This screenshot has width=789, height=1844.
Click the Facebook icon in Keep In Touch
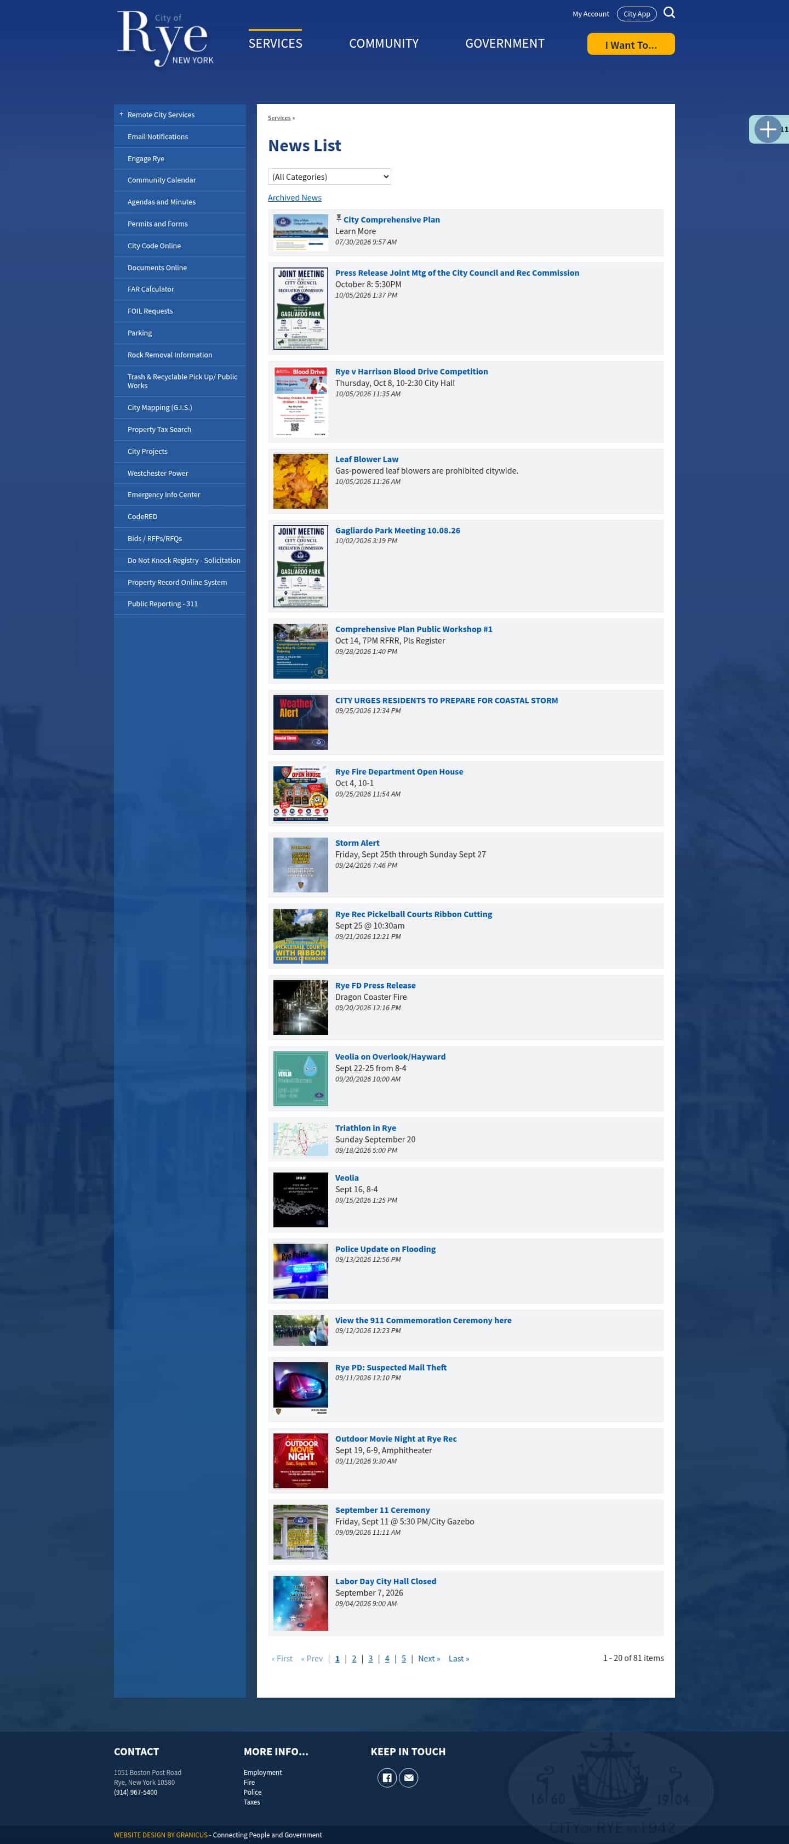(387, 1778)
